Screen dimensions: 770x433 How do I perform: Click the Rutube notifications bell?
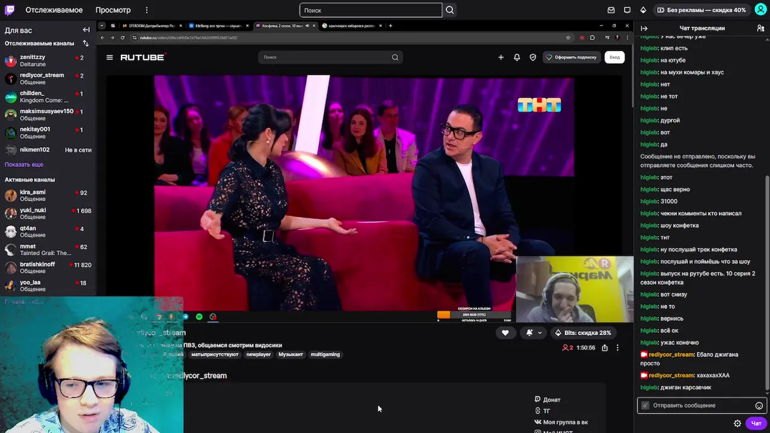[x=517, y=57]
